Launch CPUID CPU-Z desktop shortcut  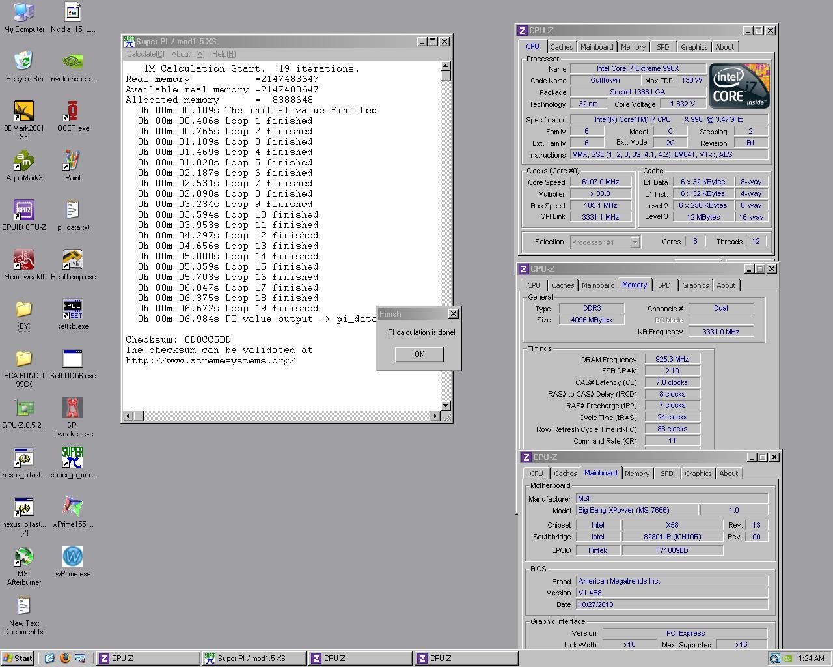pyautogui.click(x=24, y=215)
